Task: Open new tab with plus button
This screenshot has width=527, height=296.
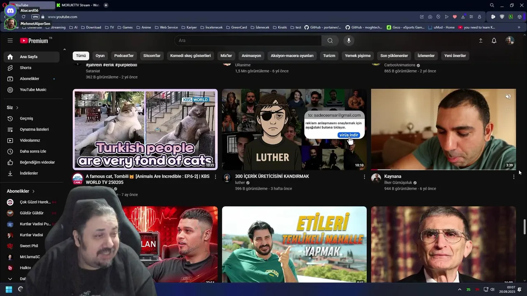Action: pyautogui.click(x=106, y=5)
